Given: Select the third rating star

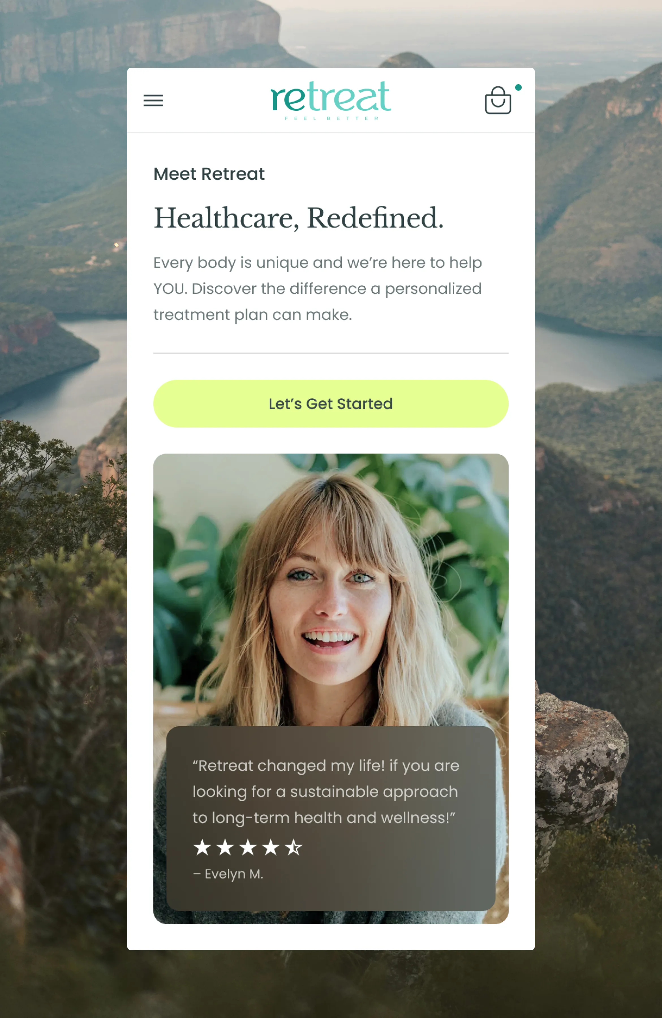Looking at the screenshot, I should 248,847.
